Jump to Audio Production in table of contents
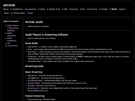The width and height of the screenshot is (135, 101). pyautogui.click(x=12, y=39)
